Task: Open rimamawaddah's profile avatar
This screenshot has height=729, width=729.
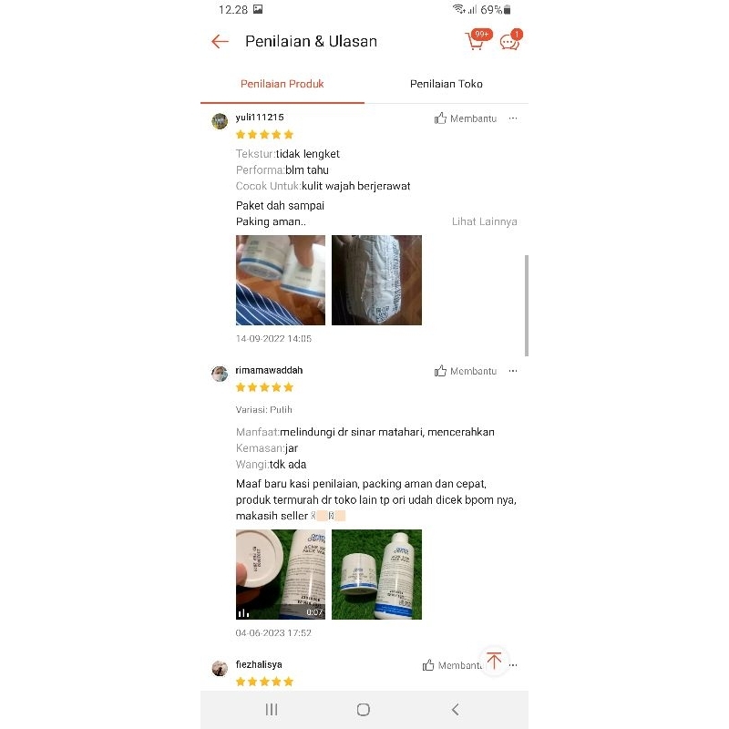Action: coord(220,374)
